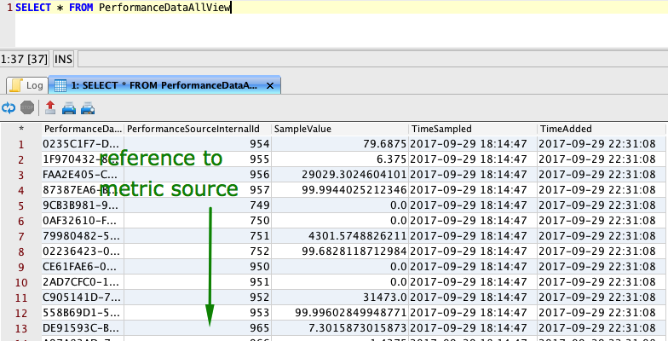This screenshot has height=341, width=668.
Task: Click the refresh results icon
Action: coord(9,107)
